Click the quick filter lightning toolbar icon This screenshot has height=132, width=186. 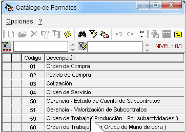point(93,34)
